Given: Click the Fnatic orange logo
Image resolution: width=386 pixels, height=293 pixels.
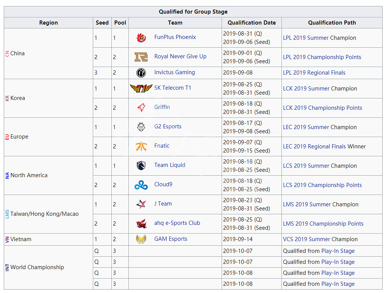Looking at the screenshot, I should [141, 146].
